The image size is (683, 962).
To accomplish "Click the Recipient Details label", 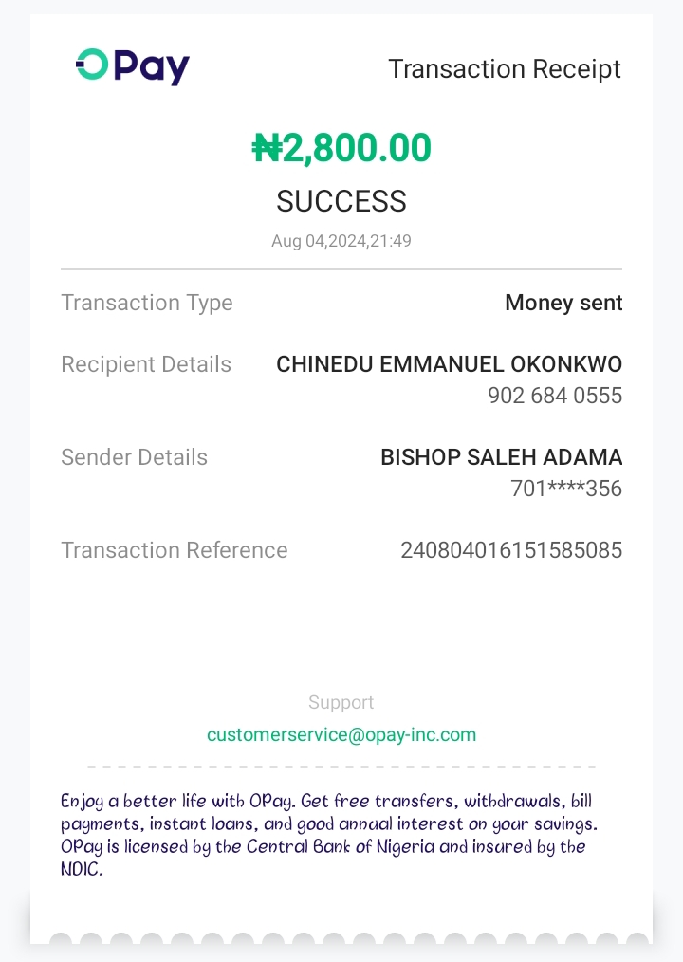I will coord(146,364).
